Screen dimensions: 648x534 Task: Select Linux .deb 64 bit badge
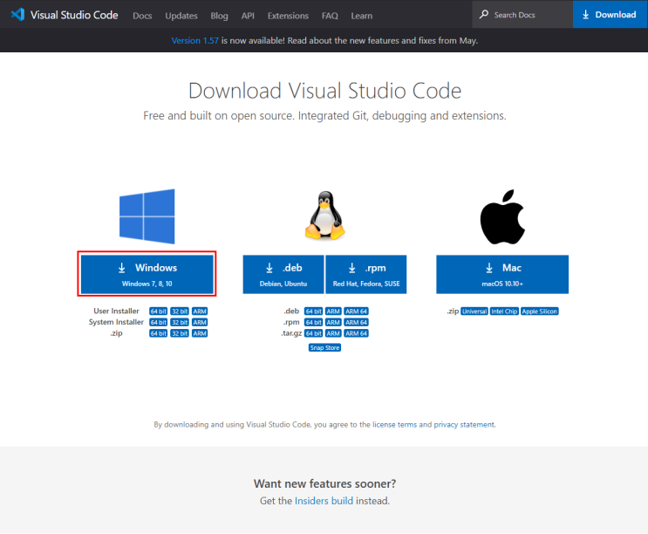coord(313,311)
